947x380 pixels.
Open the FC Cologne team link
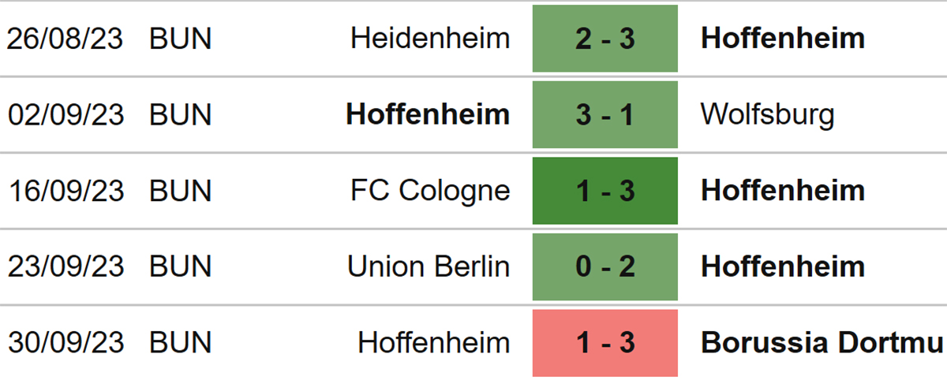point(431,191)
